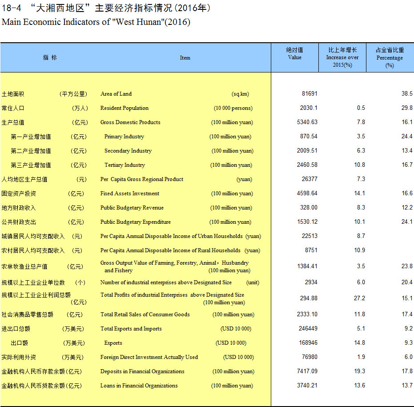The image size is (414, 407).
Task: Click 'Increase over 2015(%)' column header
Action: click(342, 57)
